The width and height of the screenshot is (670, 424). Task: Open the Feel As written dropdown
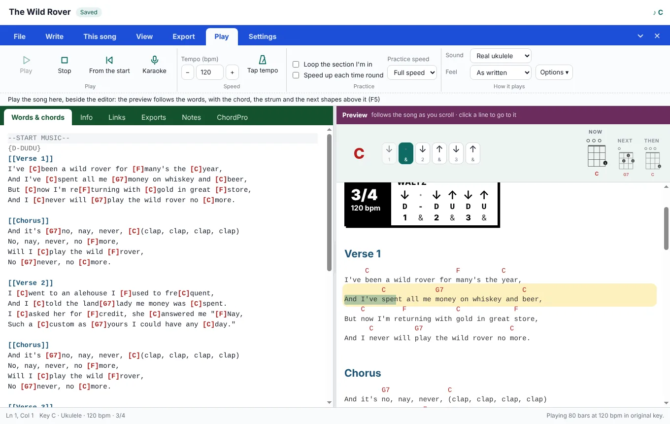pos(501,72)
